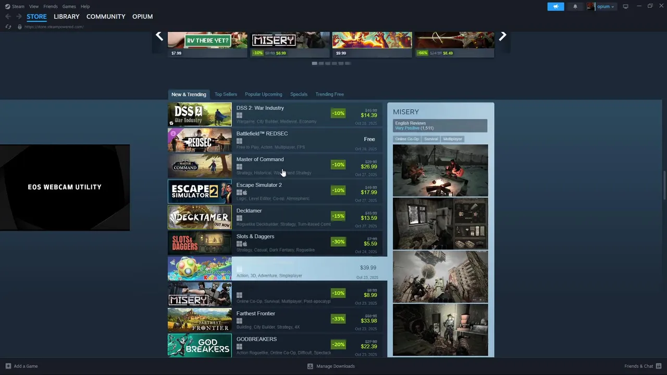Select the STORE section
The width and height of the screenshot is (667, 375).
click(x=36, y=17)
